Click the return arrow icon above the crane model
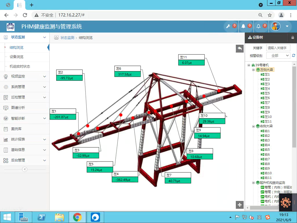The width and height of the screenshot is (297, 223). click(x=240, y=49)
